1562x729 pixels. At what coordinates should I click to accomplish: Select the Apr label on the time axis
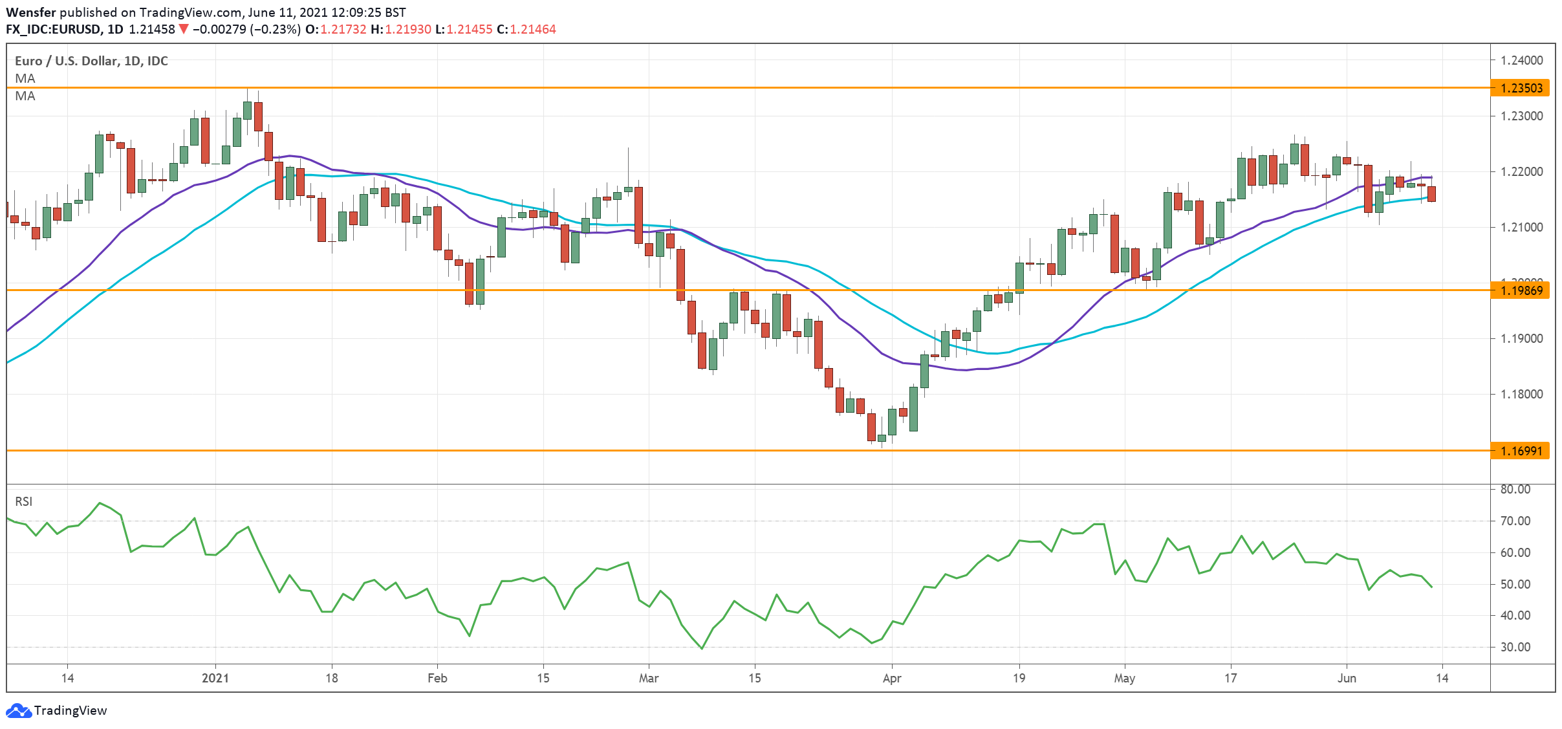point(891,679)
